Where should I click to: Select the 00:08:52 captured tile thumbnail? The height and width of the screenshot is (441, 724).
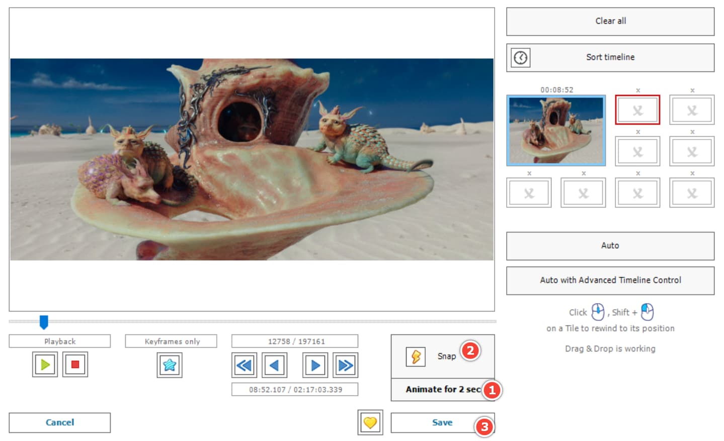coord(556,130)
